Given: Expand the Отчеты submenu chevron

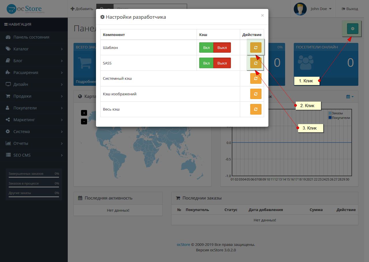Looking at the screenshot, I should click(x=62, y=143).
